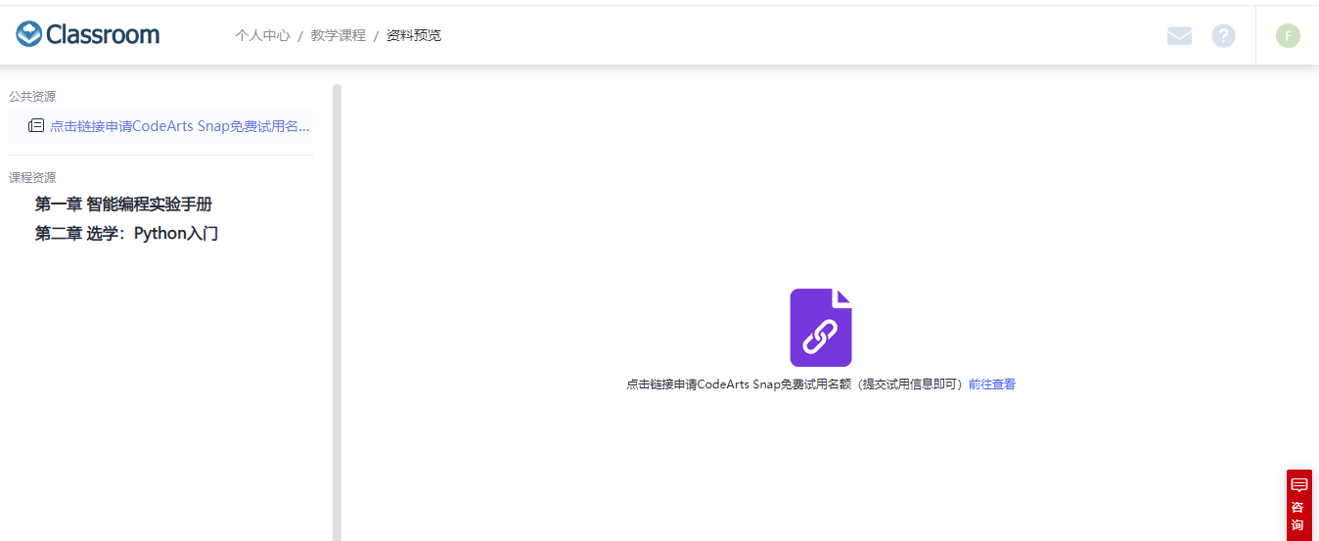Click the 资料预览 breadcrumb
Viewport: 1319px width, 541px height.
[414, 35]
